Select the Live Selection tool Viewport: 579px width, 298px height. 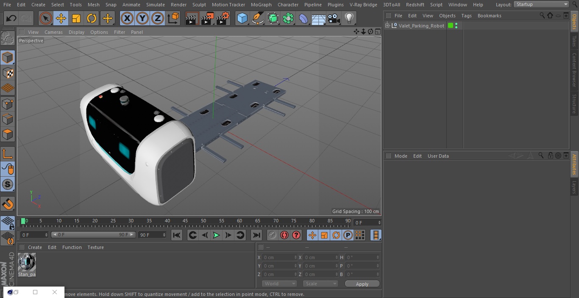[46, 18]
